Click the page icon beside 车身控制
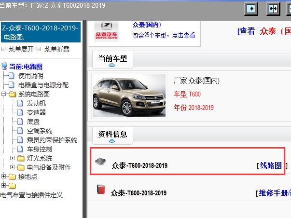 click(x=20, y=149)
